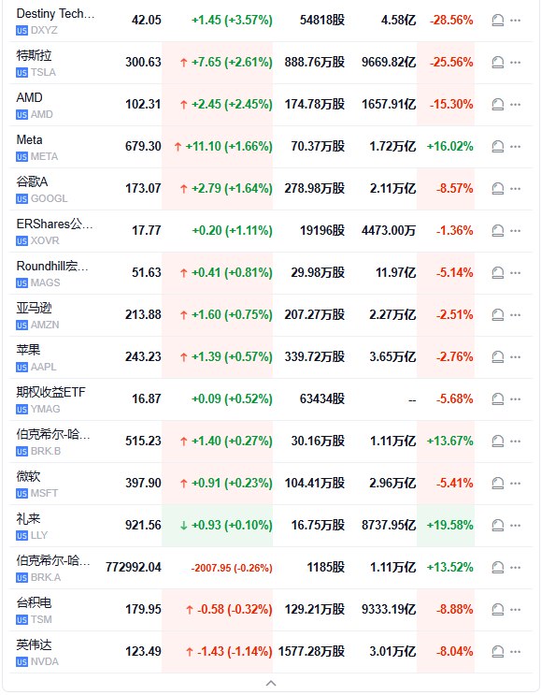Set alert bell for GOOGL row
This screenshot has width=541, height=695.
tap(498, 189)
